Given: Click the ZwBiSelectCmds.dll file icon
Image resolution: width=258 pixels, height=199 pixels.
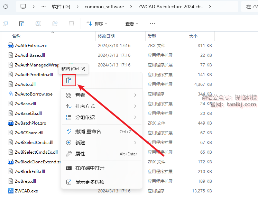Looking at the screenshot, I should click(11, 142).
